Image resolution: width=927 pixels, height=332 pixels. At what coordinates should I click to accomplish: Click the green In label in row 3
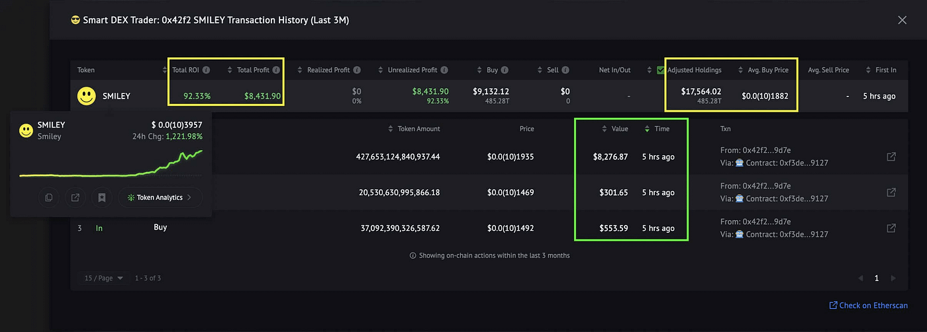click(99, 228)
